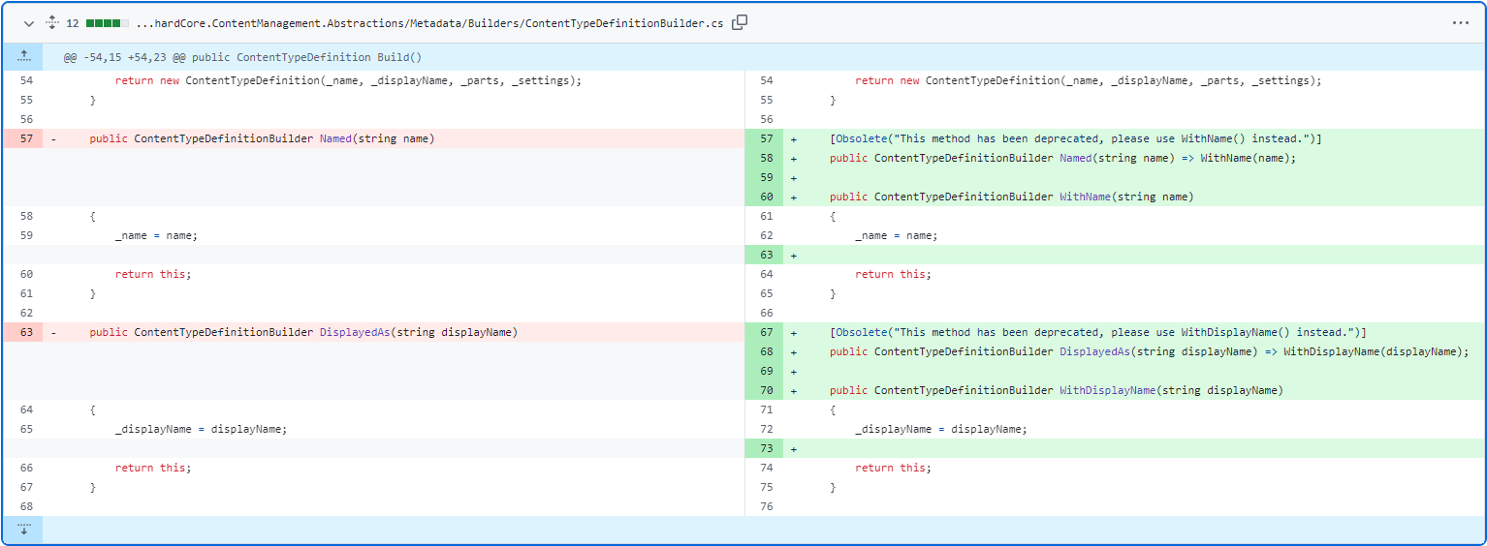Click left line 54 return new ContentTypeDefinition
This screenshot has height=546, width=1487.
click(x=348, y=80)
